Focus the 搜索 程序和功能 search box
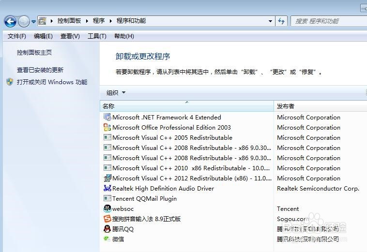The width and height of the screenshot is (367, 252). point(329,21)
